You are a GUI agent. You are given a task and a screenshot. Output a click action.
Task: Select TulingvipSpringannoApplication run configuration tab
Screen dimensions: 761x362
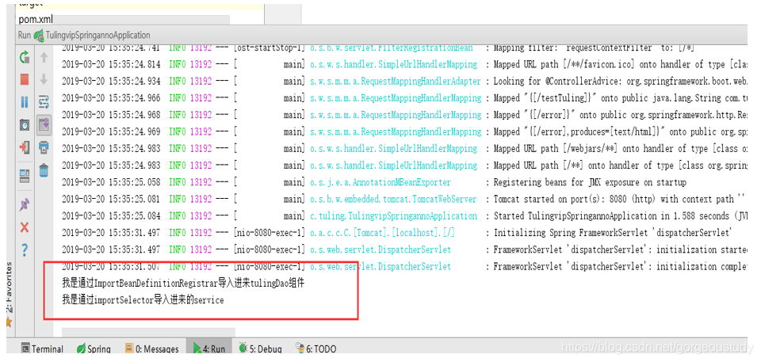pos(98,36)
